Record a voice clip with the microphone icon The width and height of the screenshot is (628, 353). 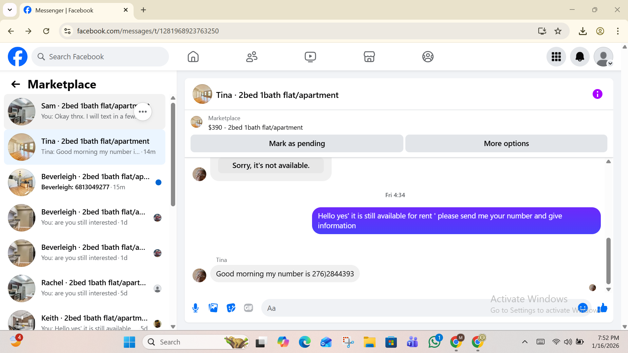[195, 308]
